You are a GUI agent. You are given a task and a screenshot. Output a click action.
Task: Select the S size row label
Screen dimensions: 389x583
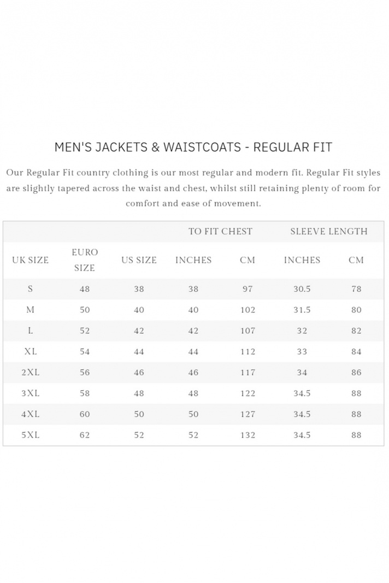click(31, 288)
